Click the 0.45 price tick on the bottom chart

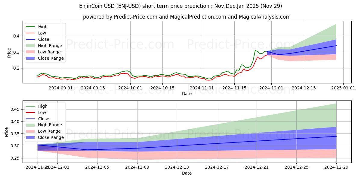14,109
